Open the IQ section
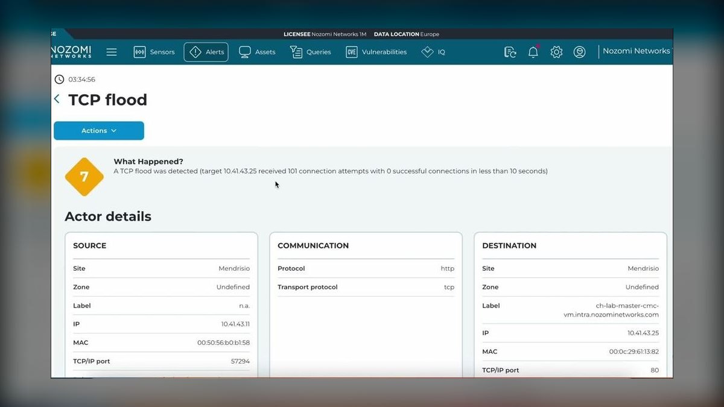 pyautogui.click(x=433, y=52)
